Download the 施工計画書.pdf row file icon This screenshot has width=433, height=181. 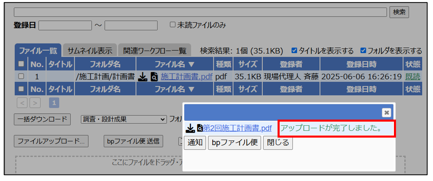(142, 77)
